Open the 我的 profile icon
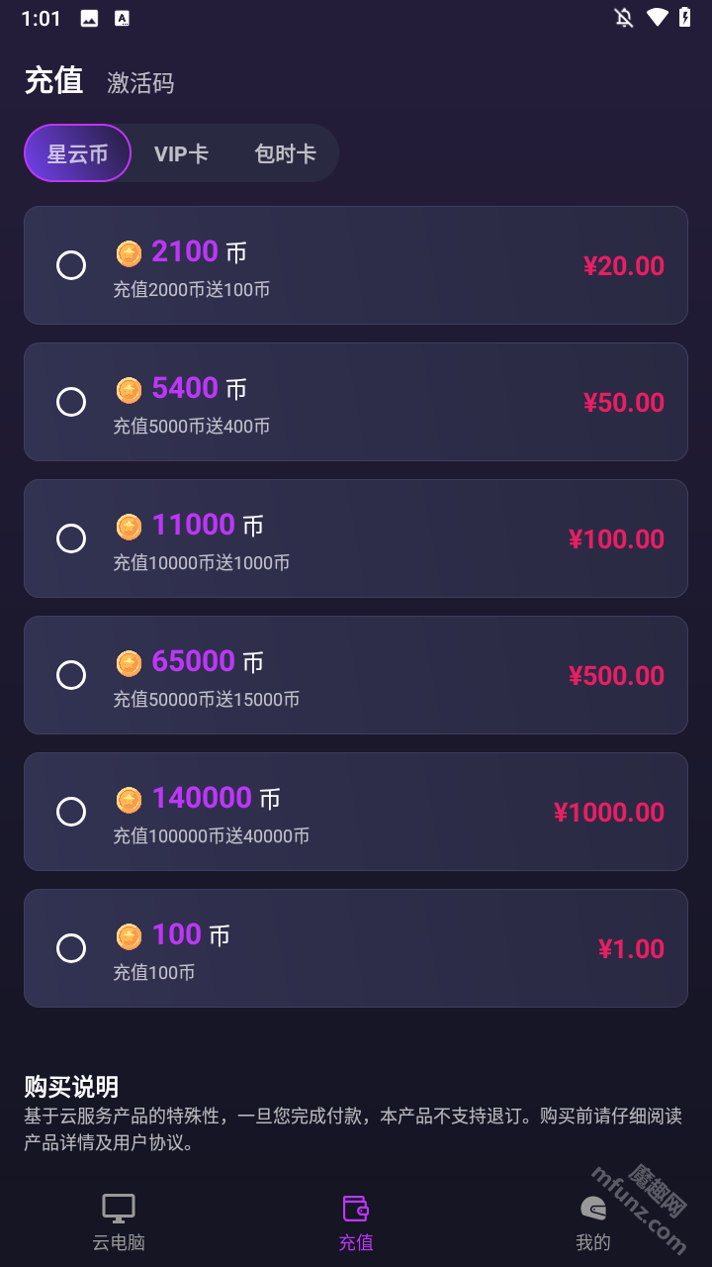 (593, 1209)
